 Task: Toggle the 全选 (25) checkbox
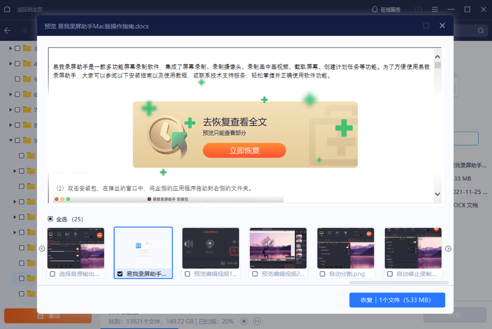(50, 219)
